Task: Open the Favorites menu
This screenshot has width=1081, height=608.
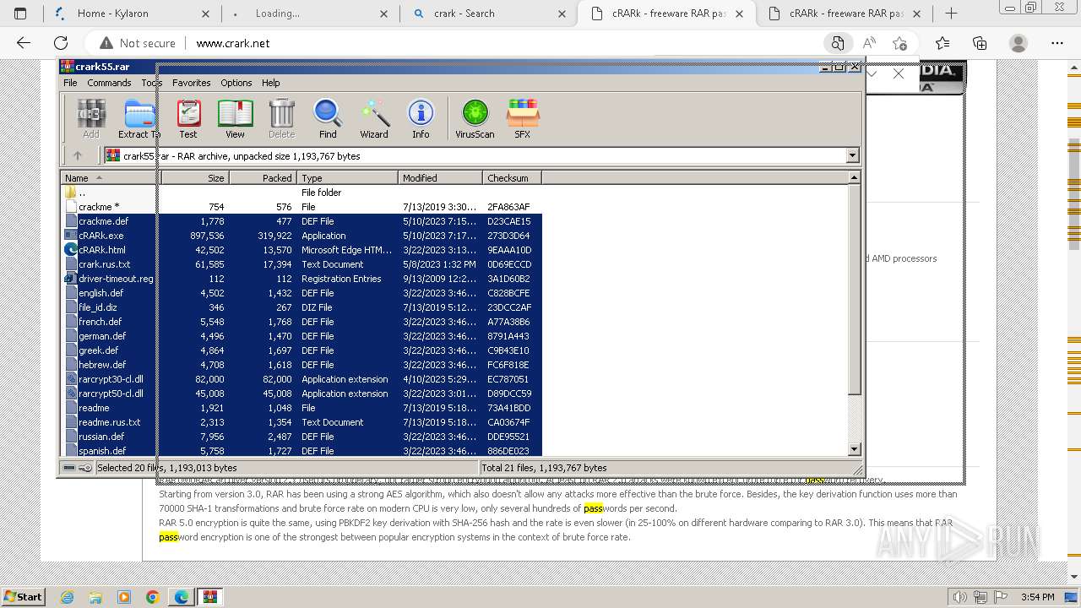Action: click(192, 83)
